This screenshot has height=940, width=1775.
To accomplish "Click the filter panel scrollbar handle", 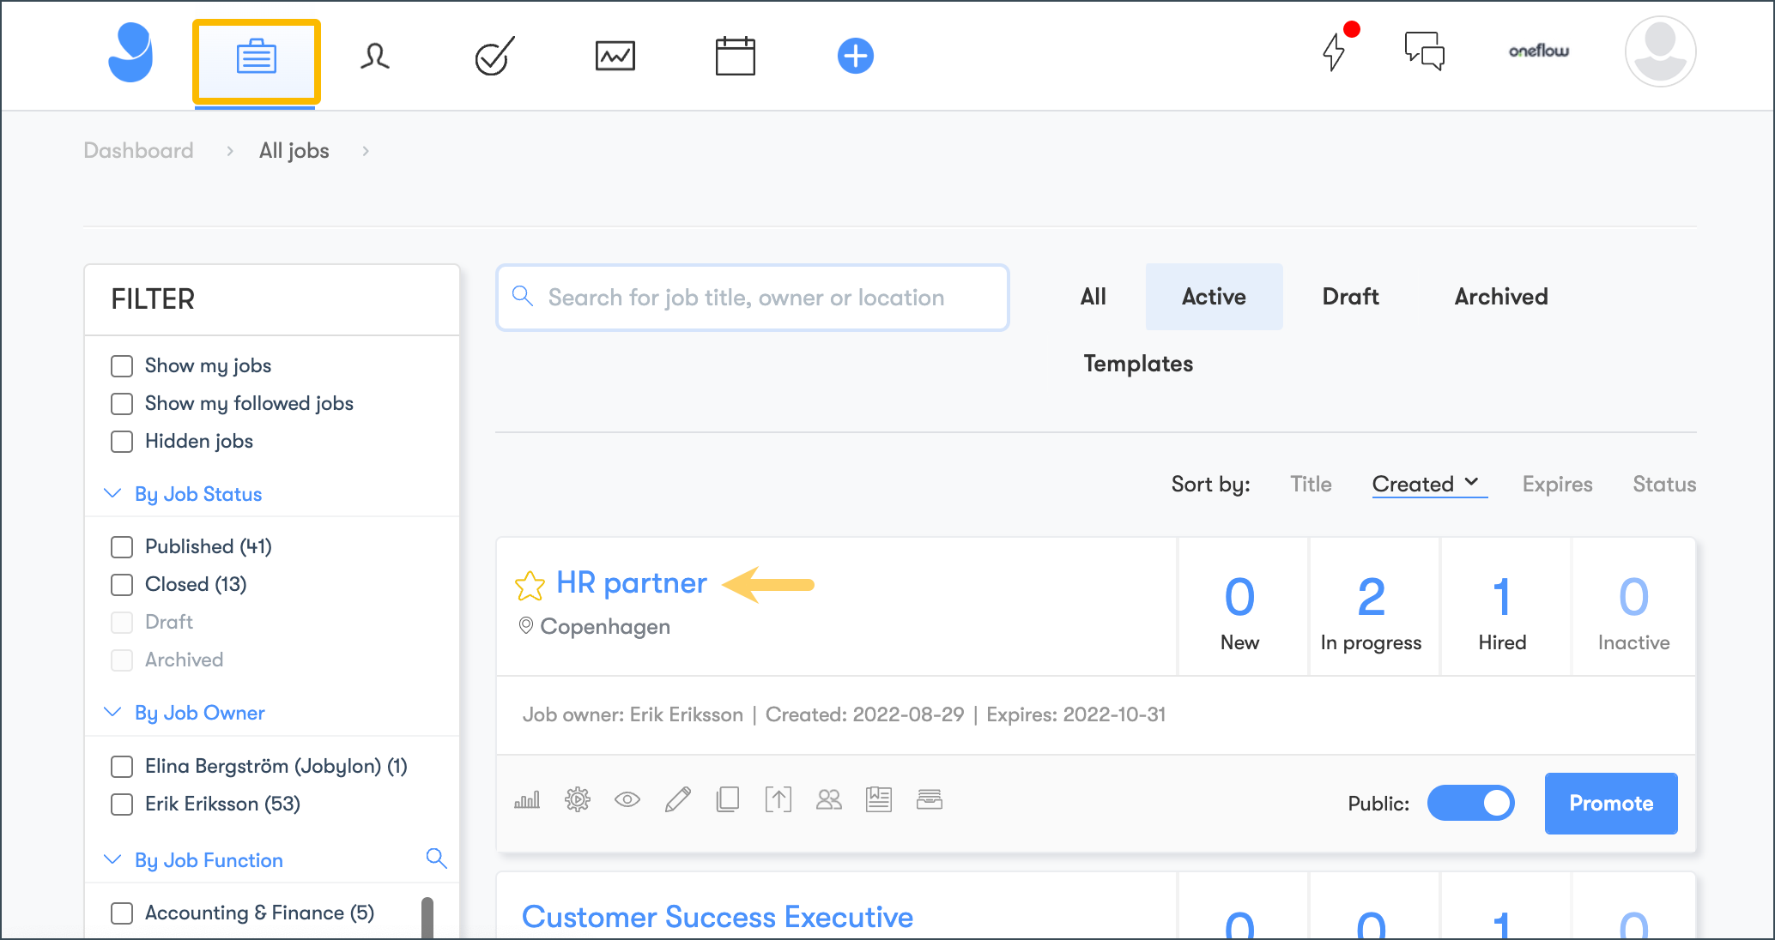I will click(427, 918).
